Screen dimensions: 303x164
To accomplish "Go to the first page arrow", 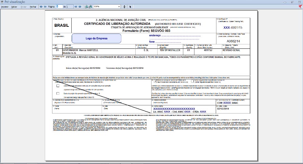I will click(x=41, y=6).
